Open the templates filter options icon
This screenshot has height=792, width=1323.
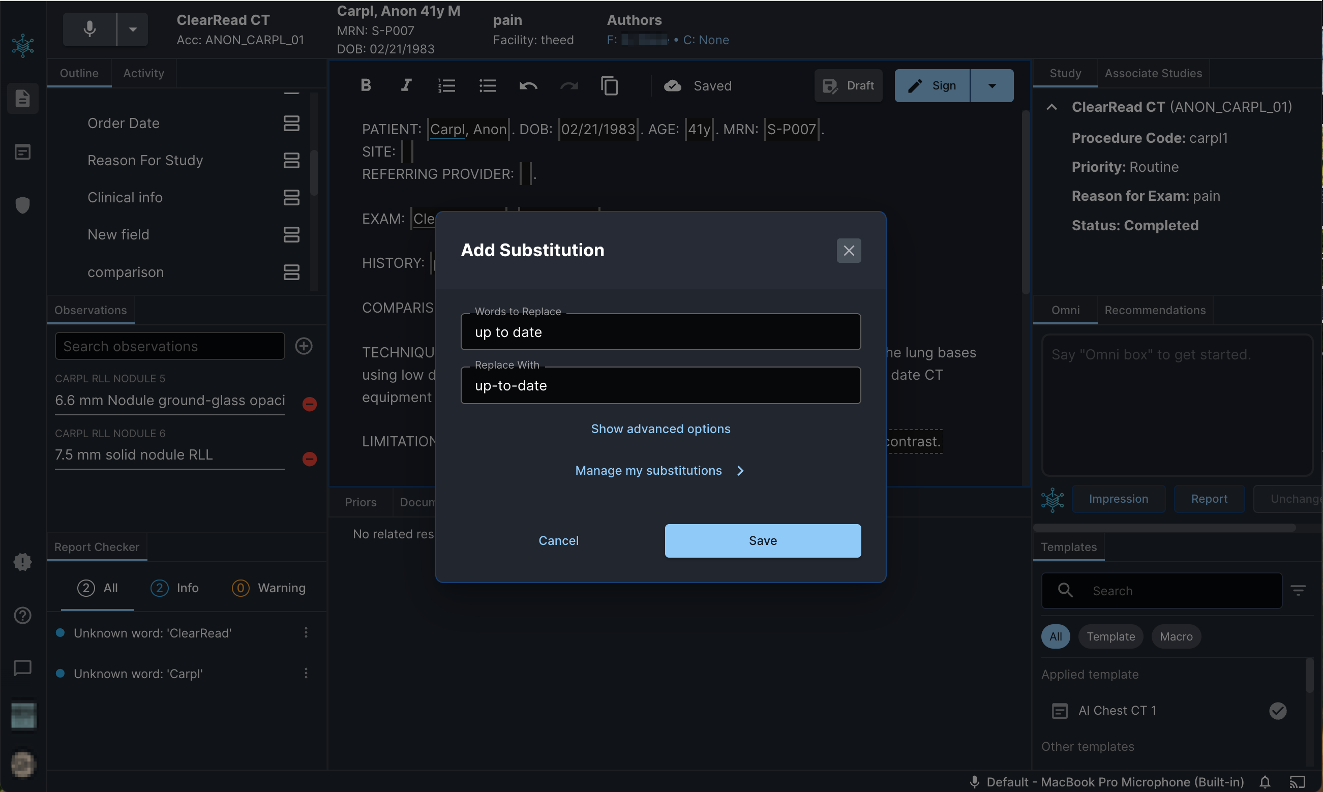point(1298,590)
